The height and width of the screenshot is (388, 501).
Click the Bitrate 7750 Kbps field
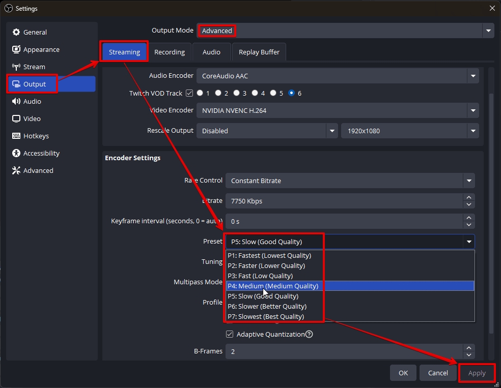[344, 201]
